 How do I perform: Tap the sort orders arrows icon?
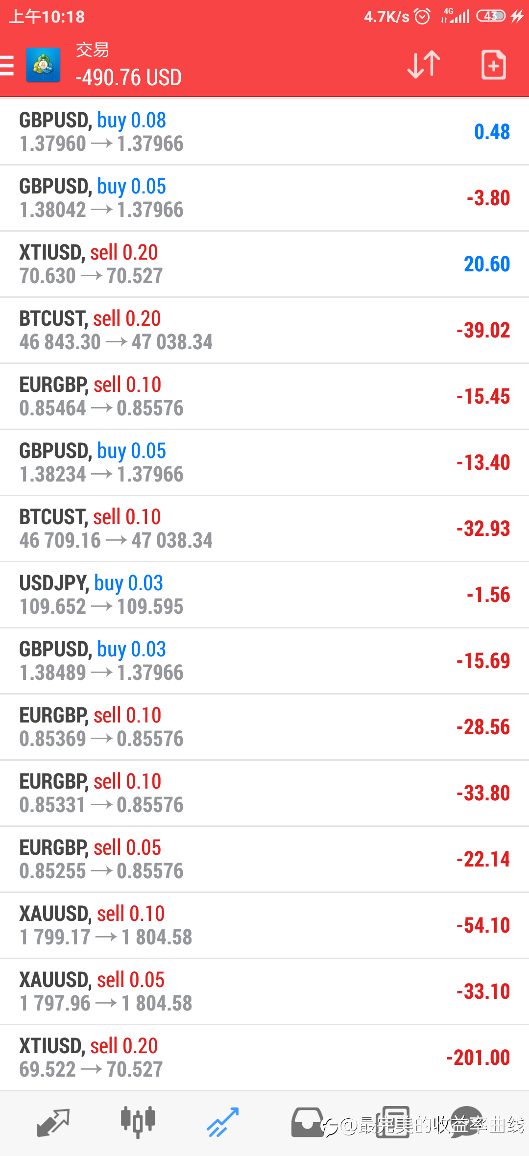click(424, 65)
